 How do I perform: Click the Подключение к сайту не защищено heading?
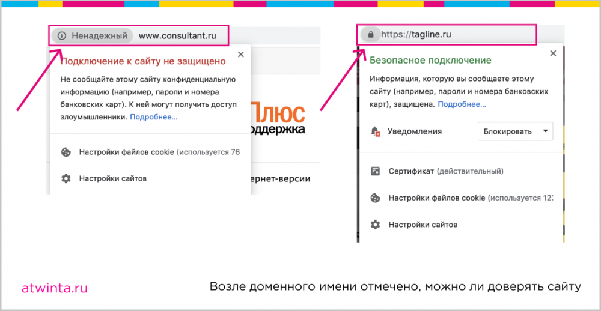pos(144,61)
